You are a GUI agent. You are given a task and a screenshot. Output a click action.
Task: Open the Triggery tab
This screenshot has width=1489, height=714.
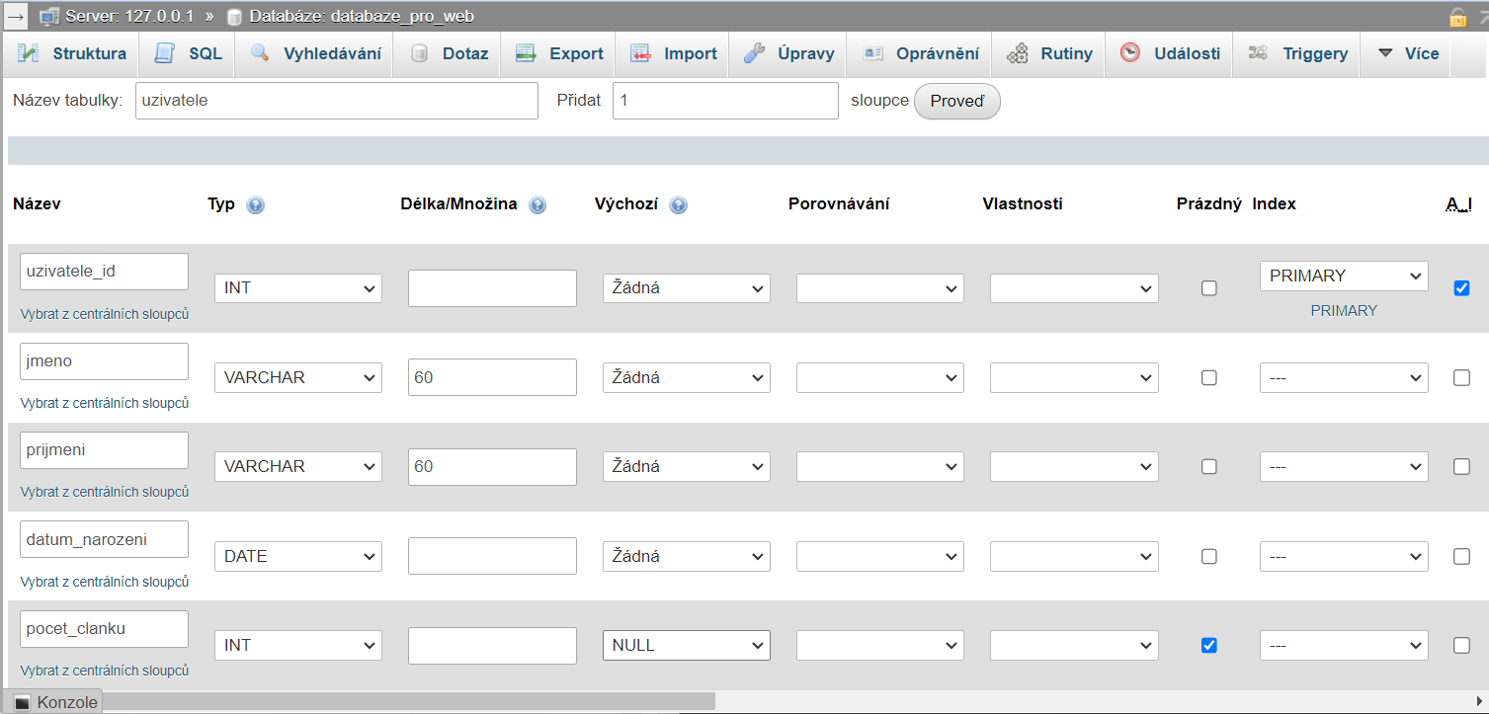tap(1297, 53)
